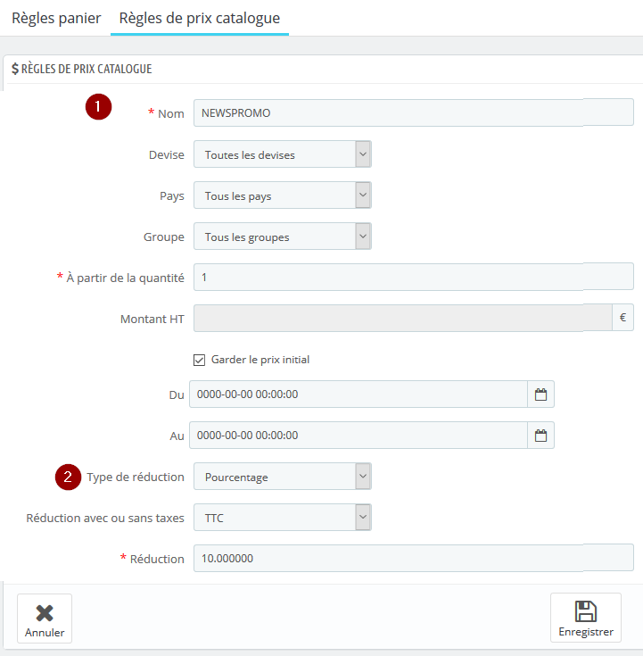643x656 pixels.
Task: Select the TTC tax dropdown
Action: 282,518
